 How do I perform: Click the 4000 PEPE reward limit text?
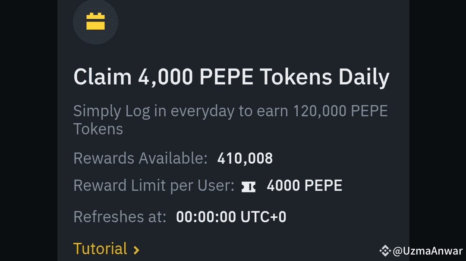point(304,185)
